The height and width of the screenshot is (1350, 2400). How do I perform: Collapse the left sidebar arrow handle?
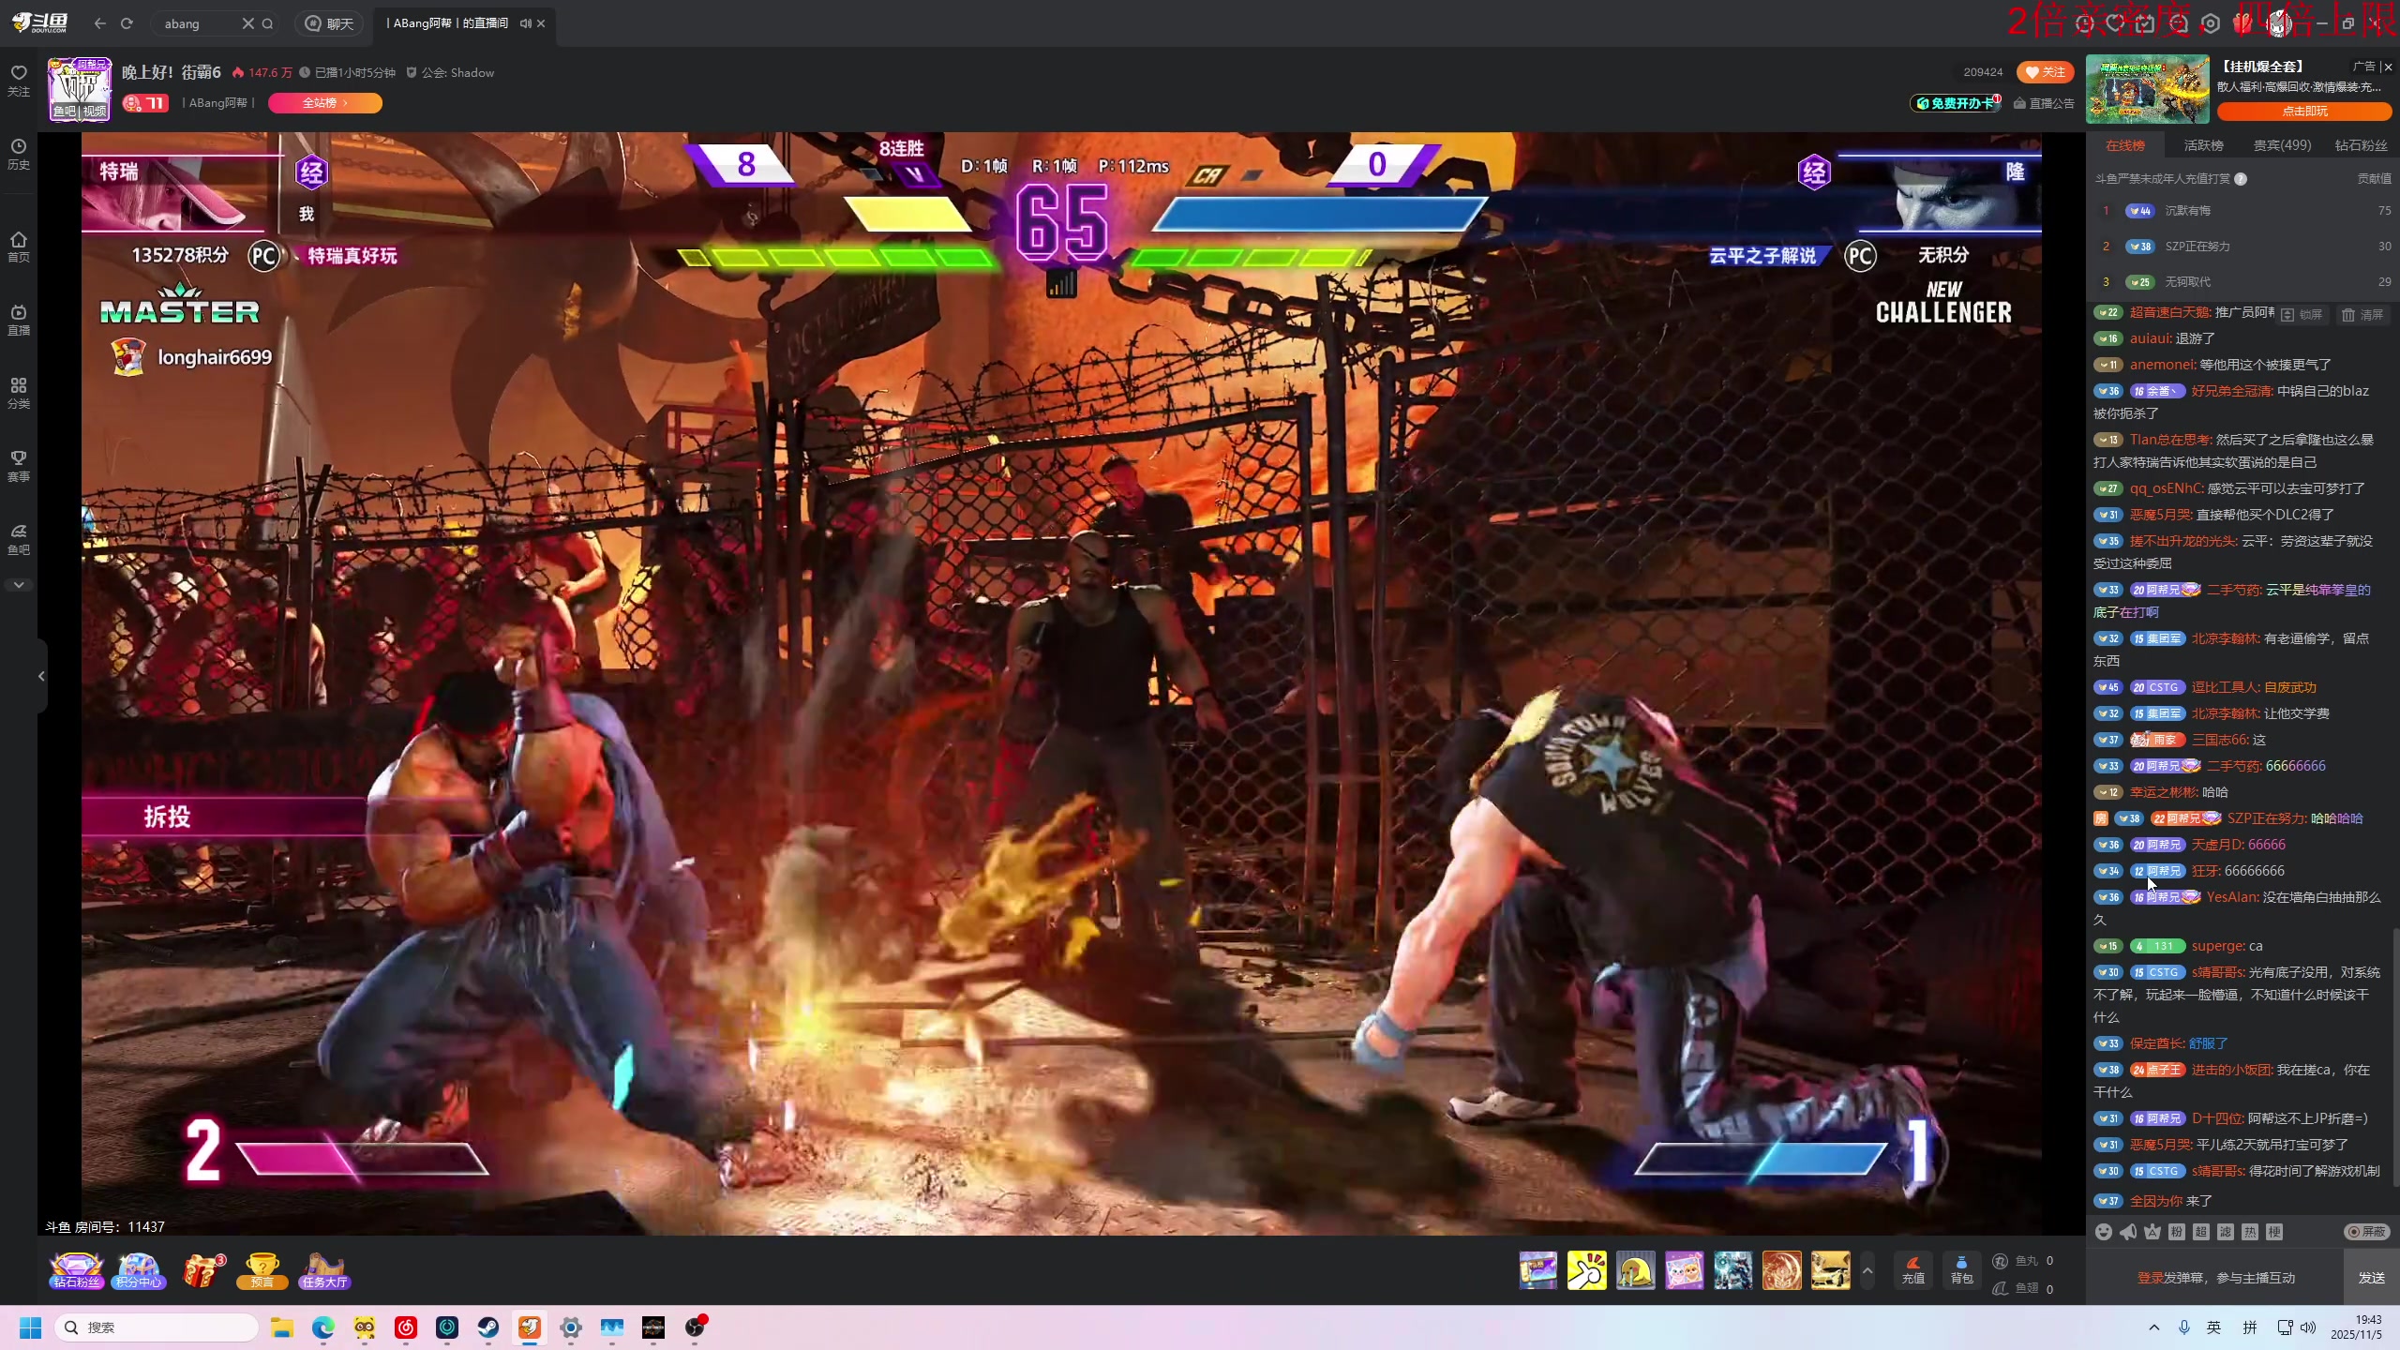(x=41, y=676)
